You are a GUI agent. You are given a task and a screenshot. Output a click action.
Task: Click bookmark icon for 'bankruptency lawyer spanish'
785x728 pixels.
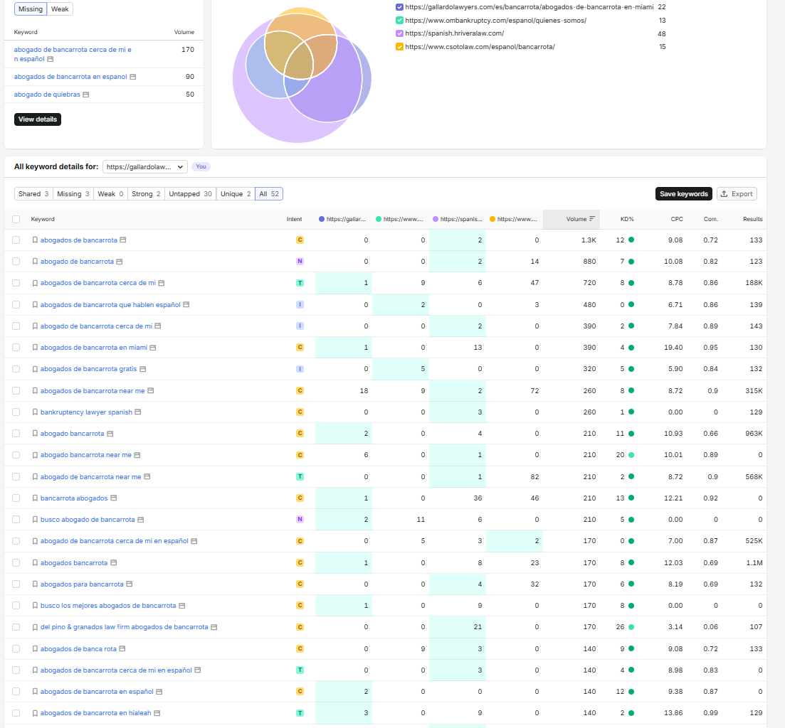click(35, 412)
